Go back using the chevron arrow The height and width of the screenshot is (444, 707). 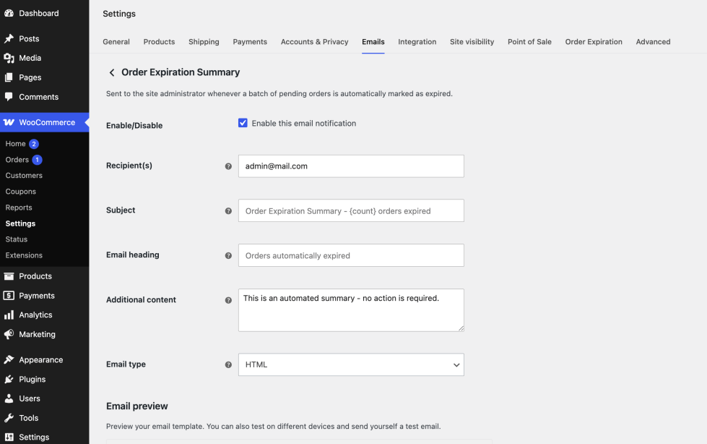point(112,72)
